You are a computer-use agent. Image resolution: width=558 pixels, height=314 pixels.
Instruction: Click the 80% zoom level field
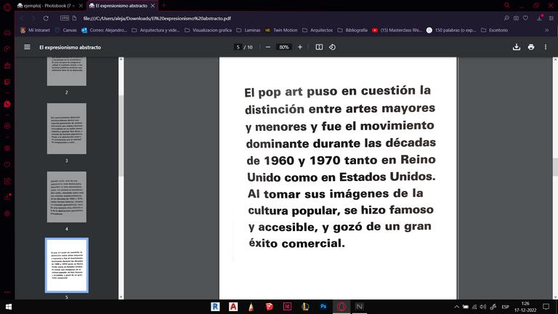click(283, 47)
